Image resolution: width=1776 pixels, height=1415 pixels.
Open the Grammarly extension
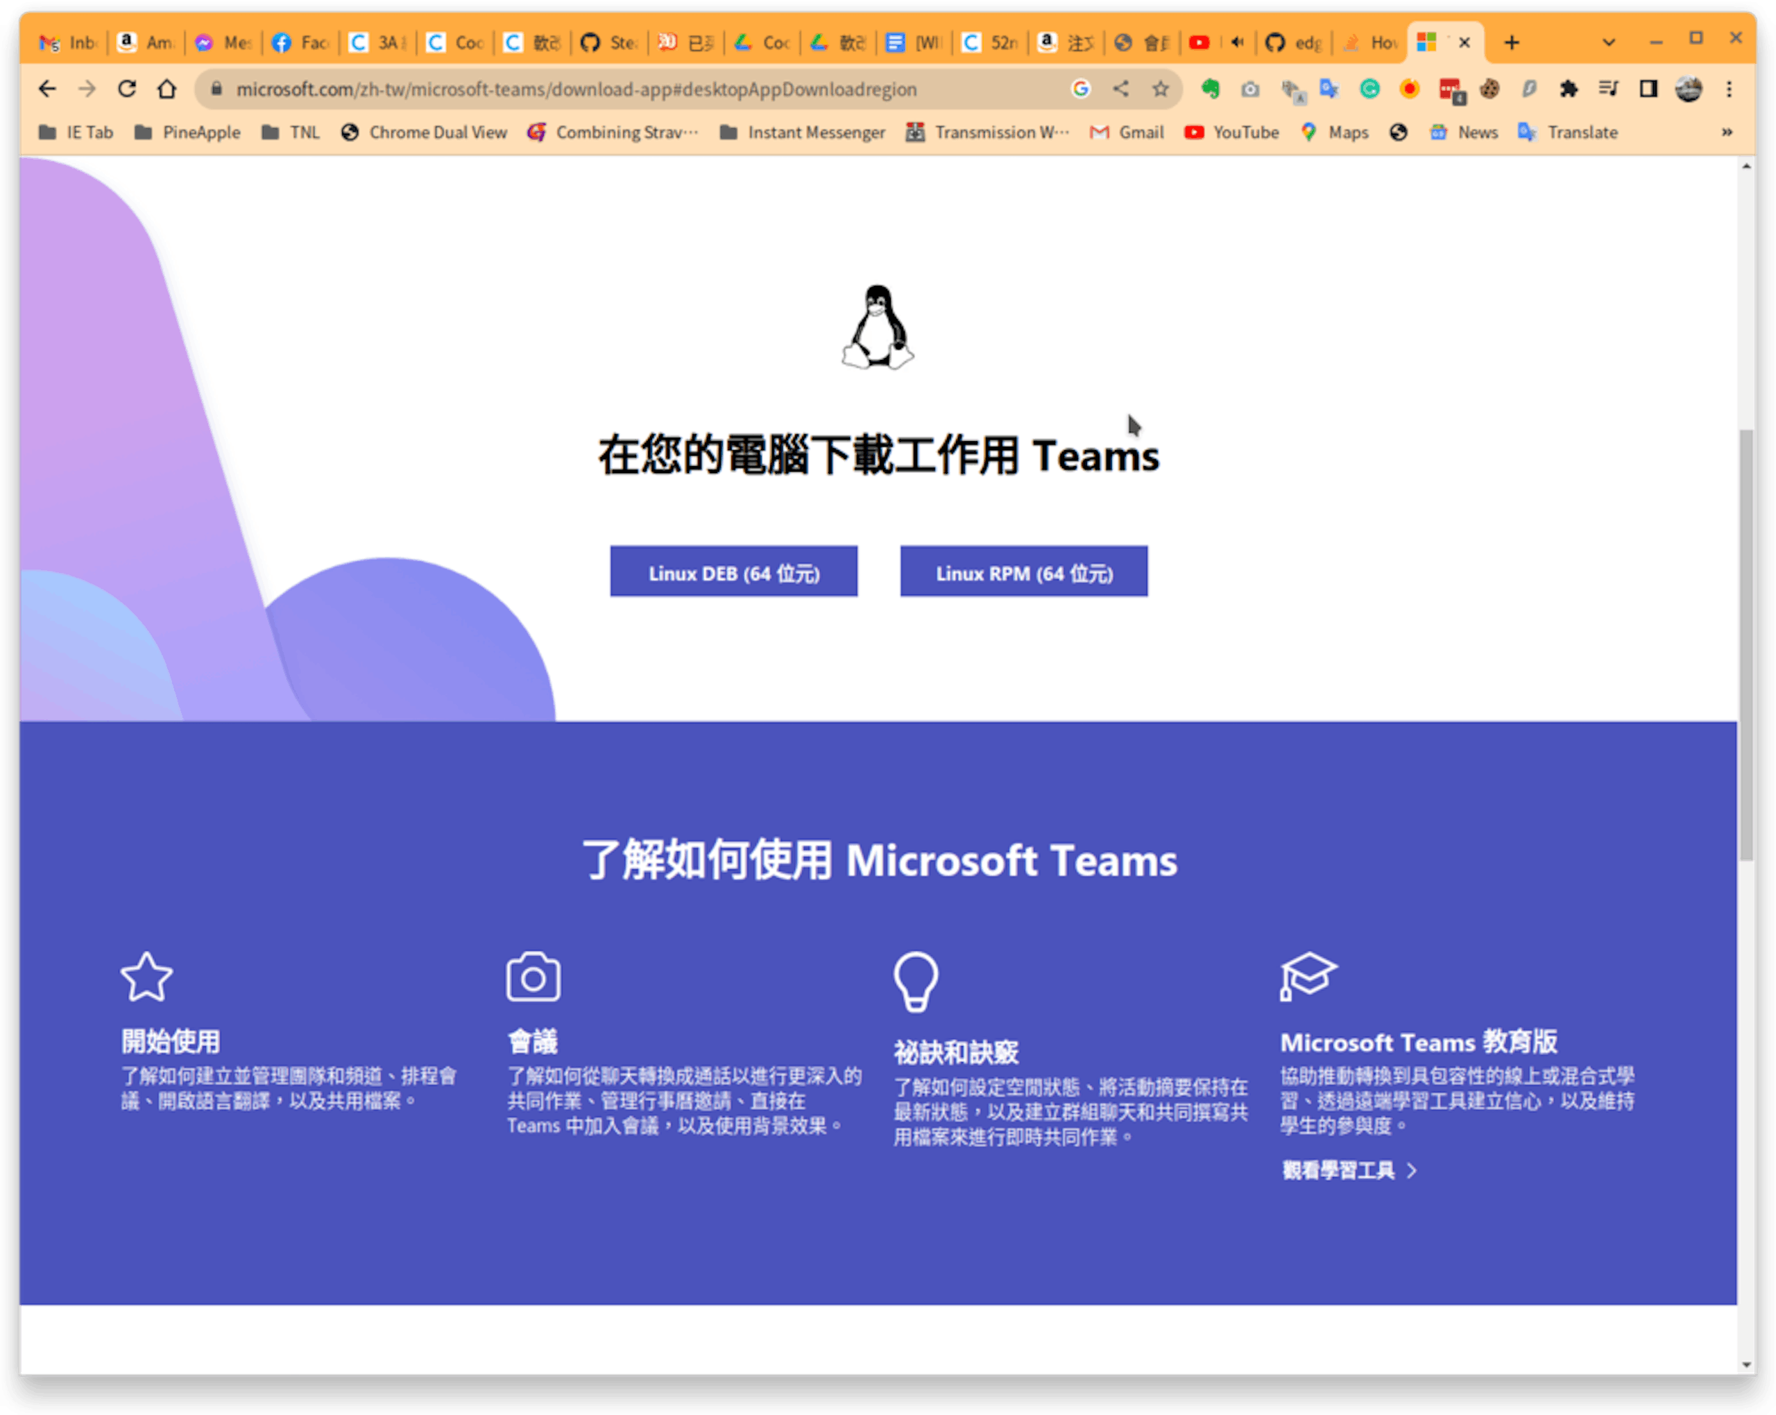coord(1370,89)
